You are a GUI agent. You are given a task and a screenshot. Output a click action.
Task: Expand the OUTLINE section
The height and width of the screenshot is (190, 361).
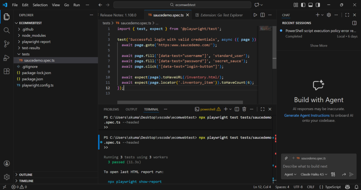(25, 174)
